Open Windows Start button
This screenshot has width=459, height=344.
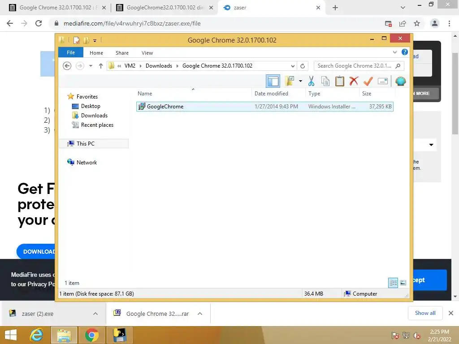click(x=11, y=335)
